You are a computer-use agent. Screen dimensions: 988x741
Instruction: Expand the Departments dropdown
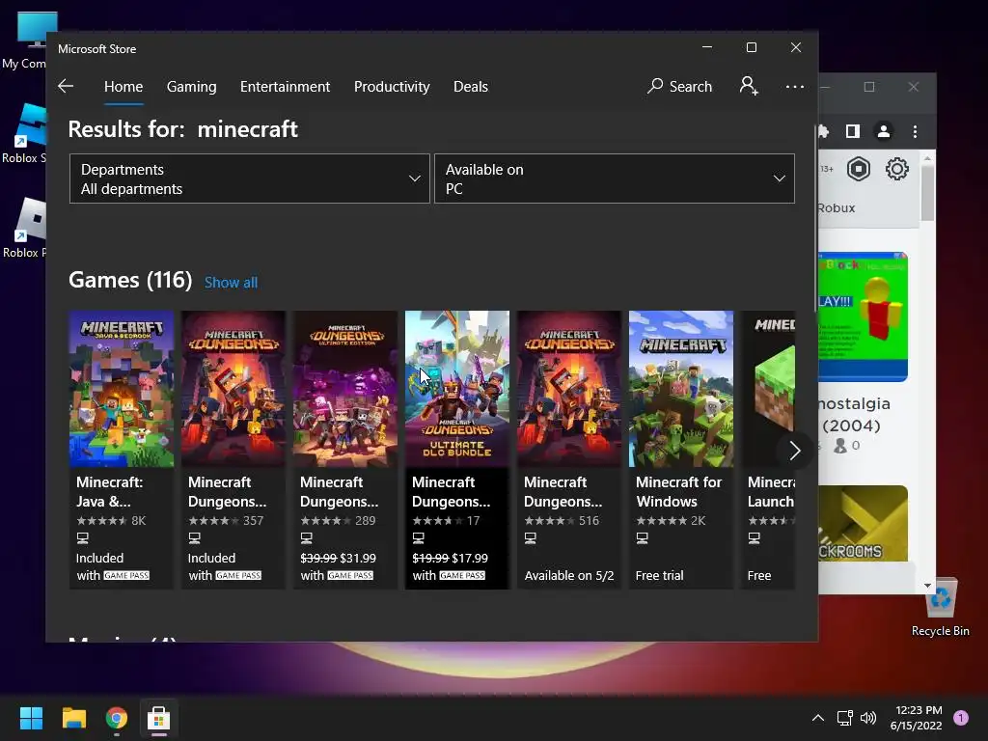click(250, 178)
